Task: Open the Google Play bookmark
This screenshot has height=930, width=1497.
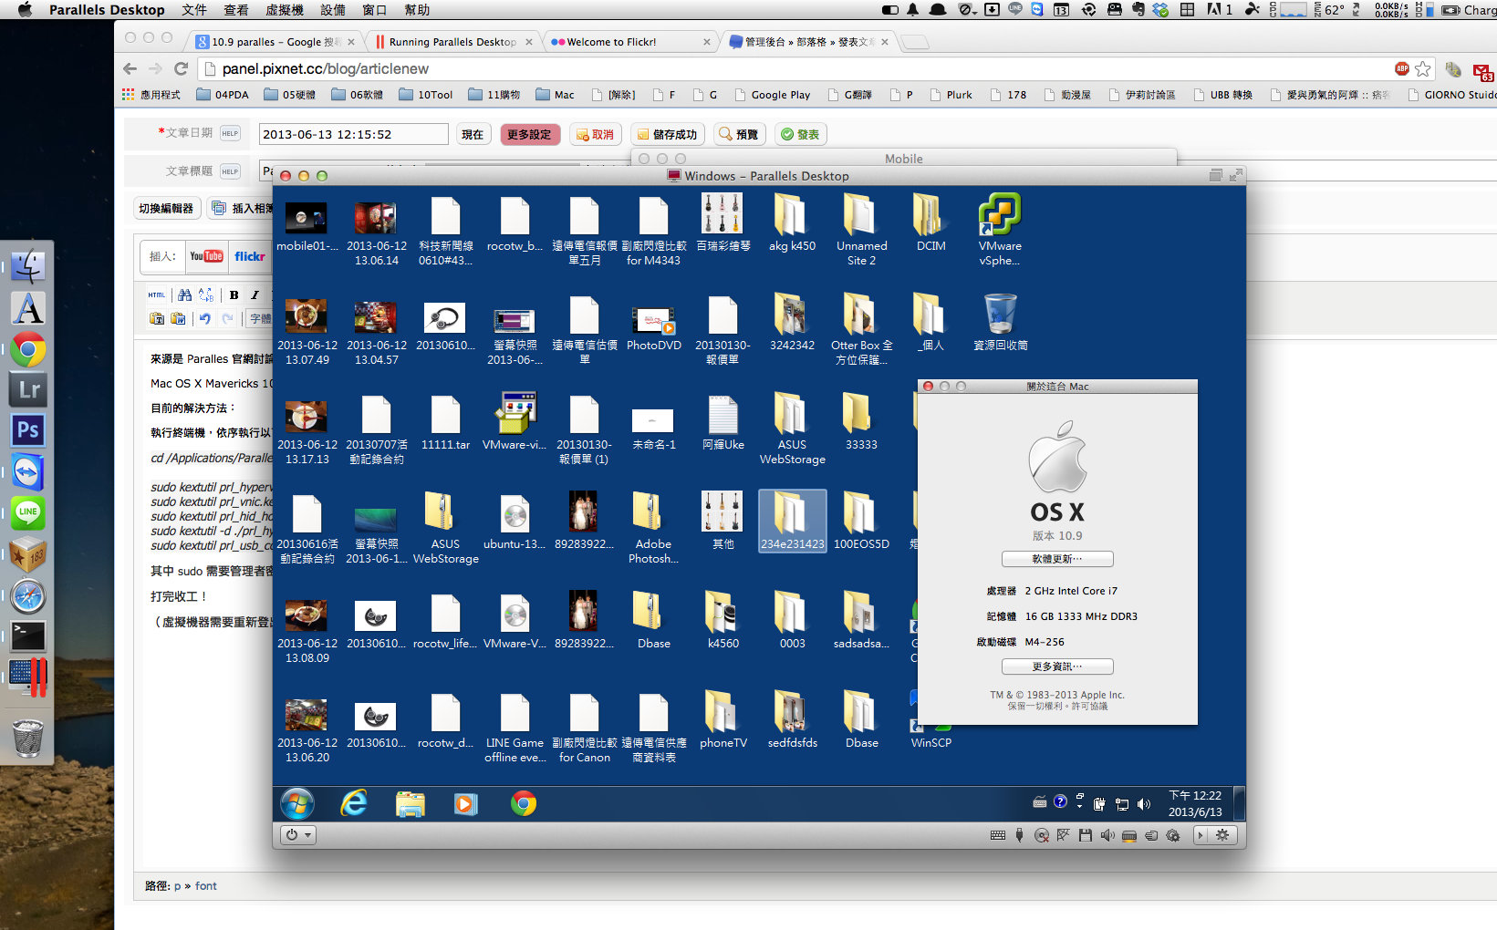Action: coord(772,95)
